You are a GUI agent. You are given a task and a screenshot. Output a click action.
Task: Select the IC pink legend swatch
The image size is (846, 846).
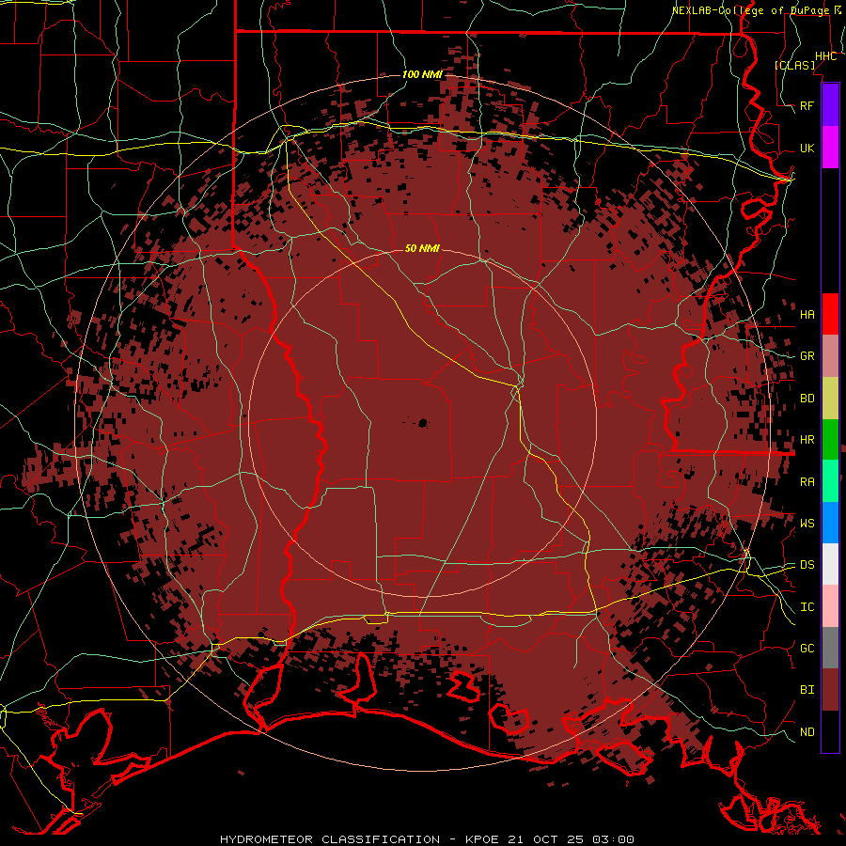pyautogui.click(x=830, y=606)
